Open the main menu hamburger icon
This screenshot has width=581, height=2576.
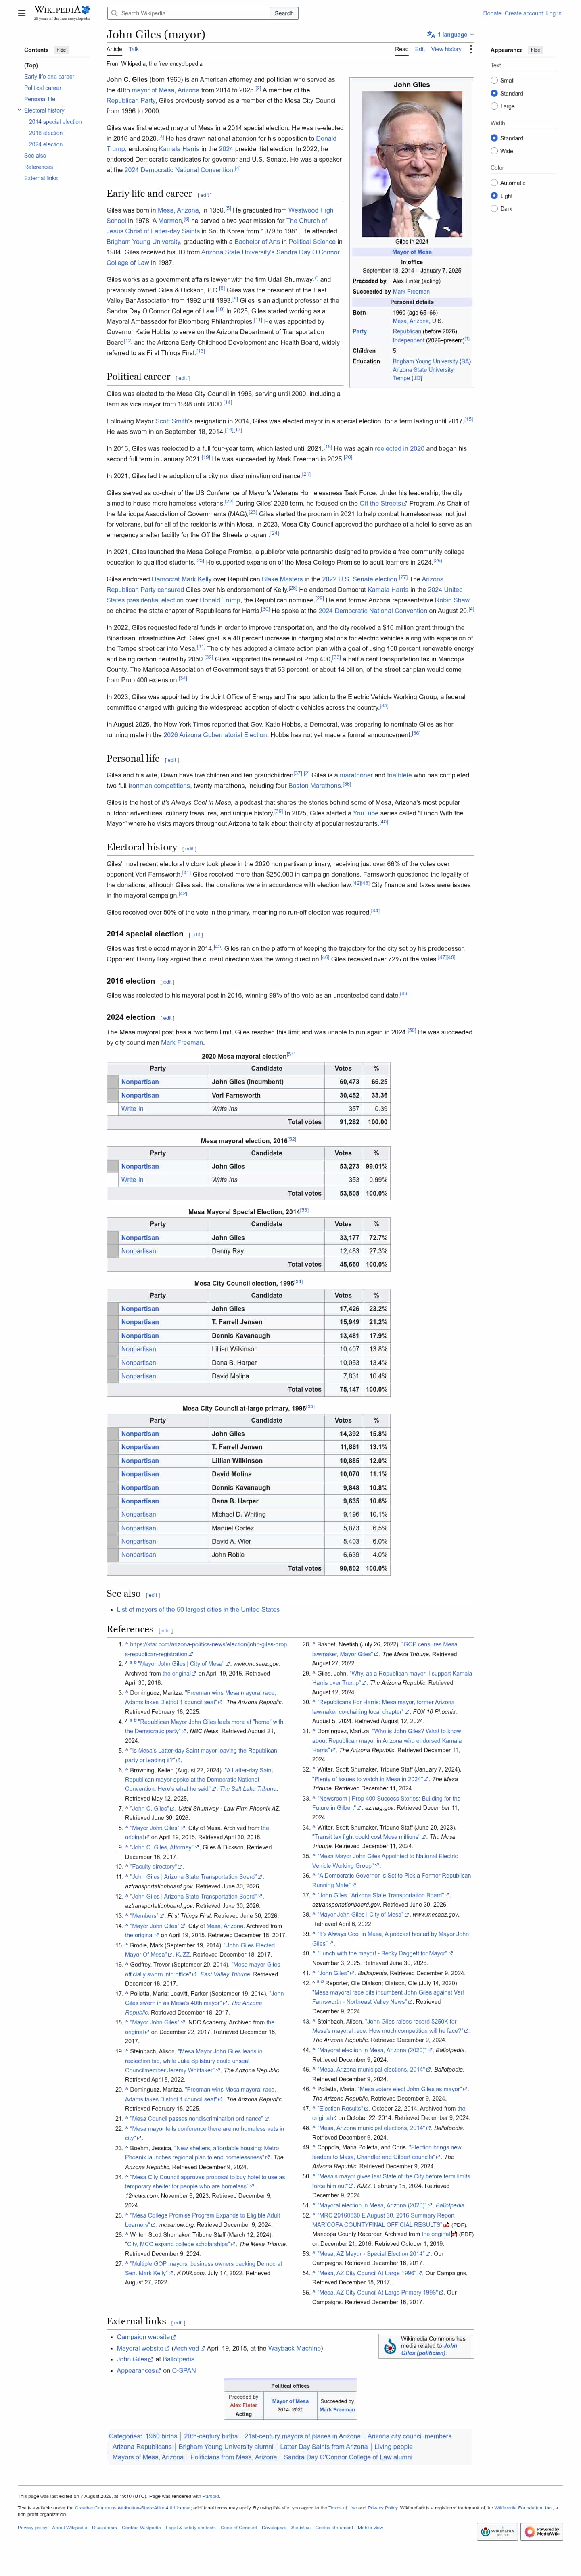click(22, 13)
